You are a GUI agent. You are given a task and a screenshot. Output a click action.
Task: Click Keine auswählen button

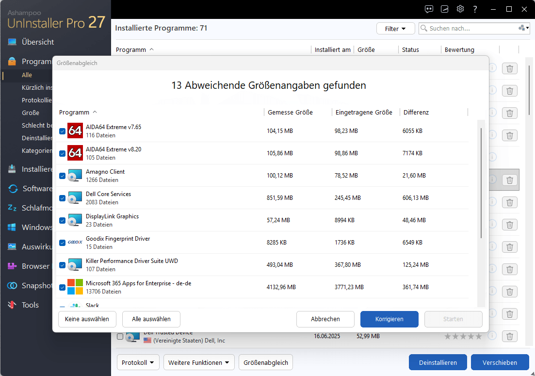point(87,319)
